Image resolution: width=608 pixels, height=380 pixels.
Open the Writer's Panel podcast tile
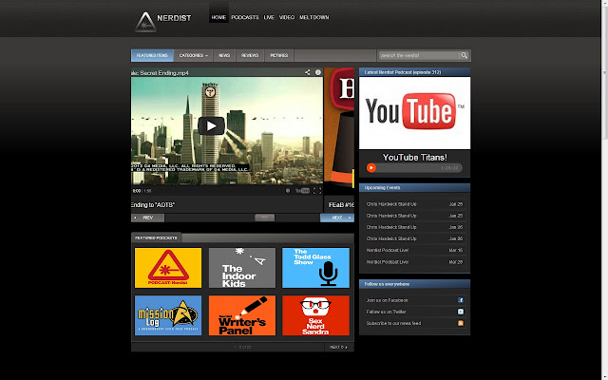pos(242,315)
